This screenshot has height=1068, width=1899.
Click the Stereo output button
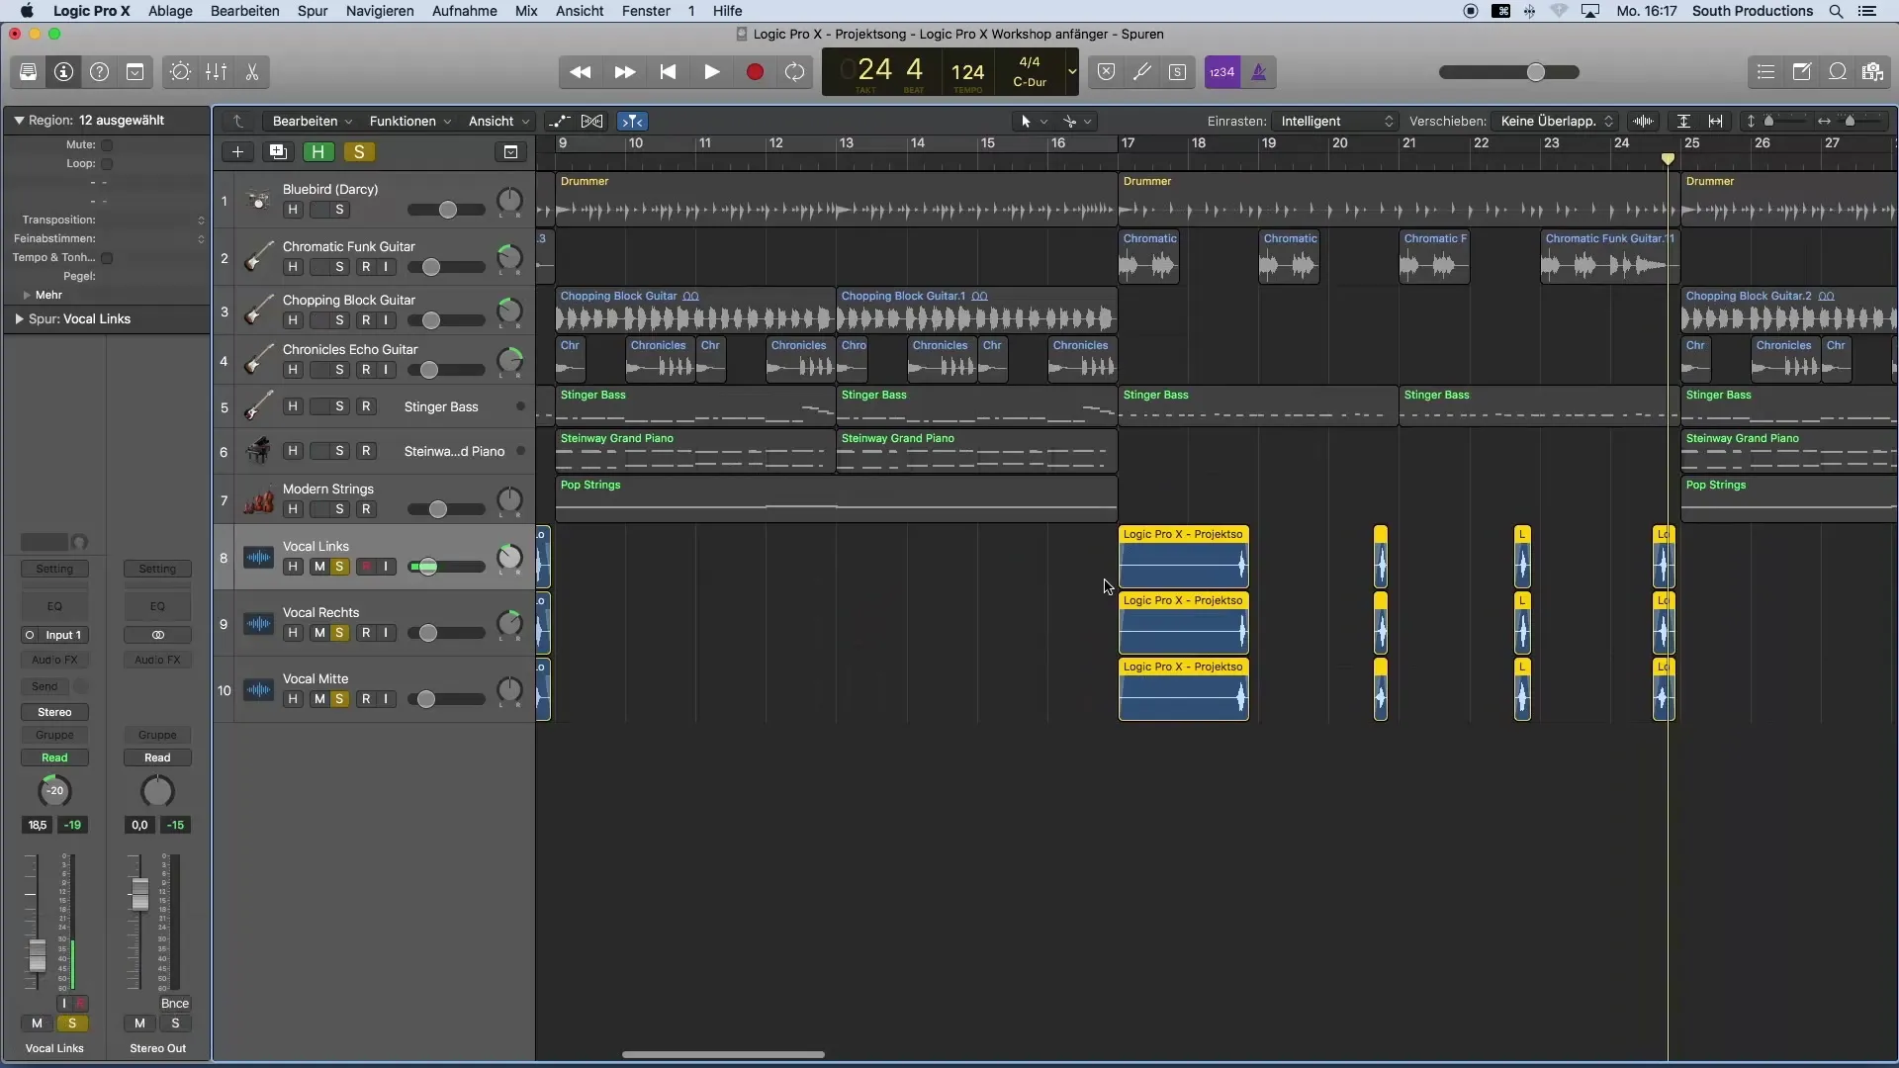point(54,713)
